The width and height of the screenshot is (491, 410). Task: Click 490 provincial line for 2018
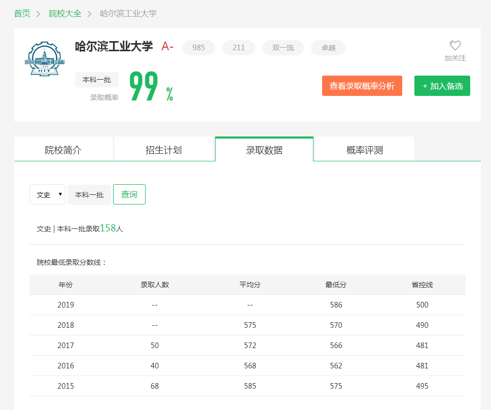[x=422, y=325]
